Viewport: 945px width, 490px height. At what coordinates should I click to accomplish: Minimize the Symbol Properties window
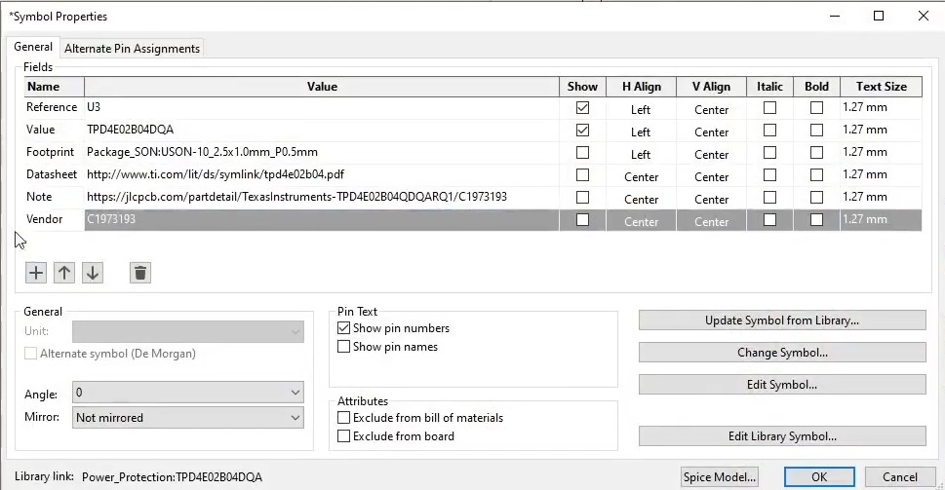[835, 16]
